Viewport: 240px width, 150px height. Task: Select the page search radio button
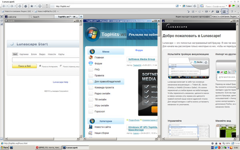point(61,66)
